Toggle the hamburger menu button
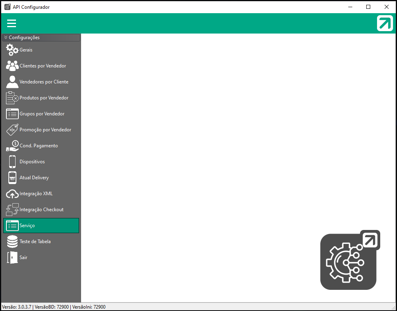The image size is (397, 311). coord(12,23)
